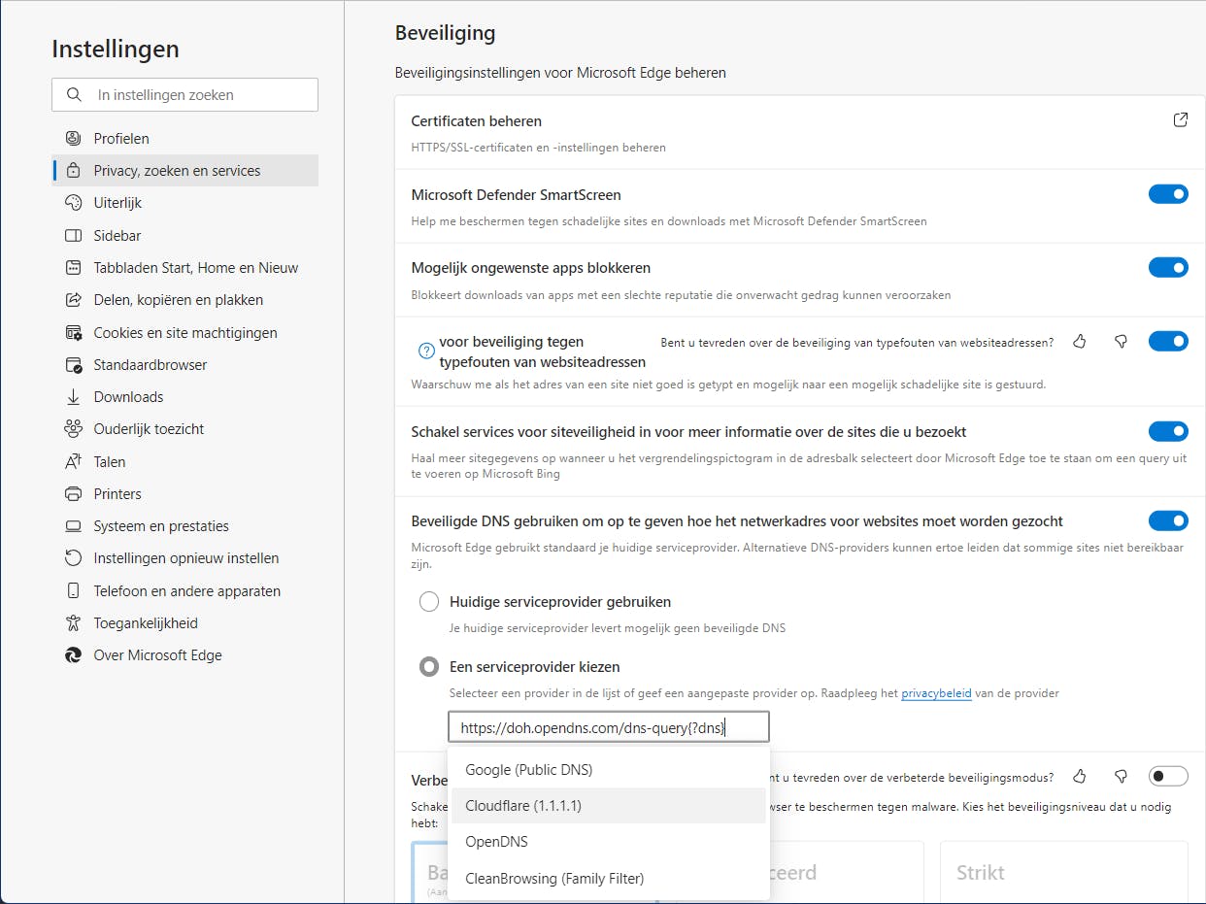Turn off Mogelijk ongewenste apps blokkeren
The width and height of the screenshot is (1206, 904).
pos(1168,267)
